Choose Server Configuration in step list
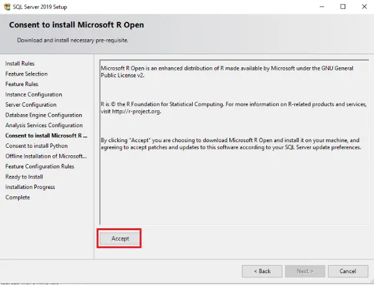 [x=31, y=105]
